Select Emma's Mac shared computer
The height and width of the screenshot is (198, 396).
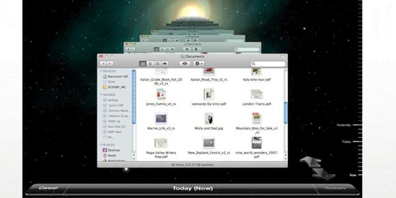(116, 110)
